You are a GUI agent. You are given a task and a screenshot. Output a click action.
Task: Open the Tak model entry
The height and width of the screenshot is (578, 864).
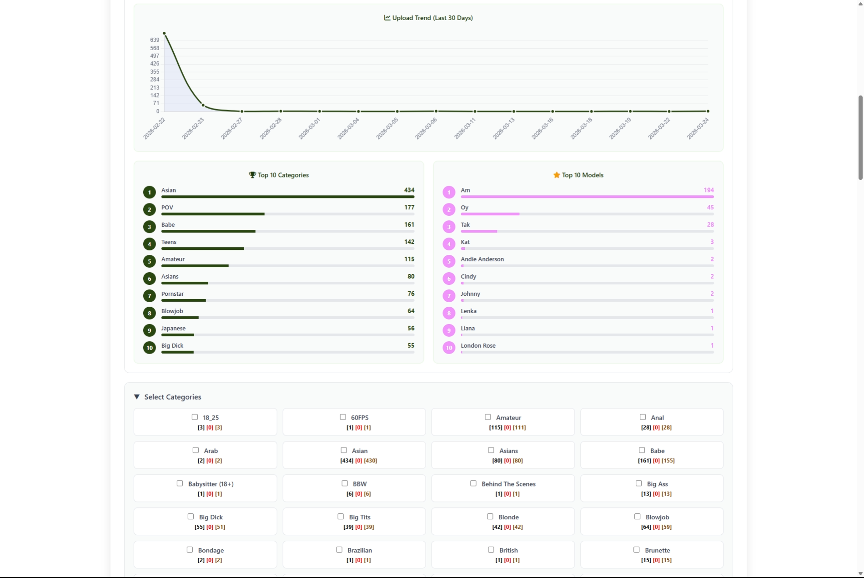pos(465,224)
